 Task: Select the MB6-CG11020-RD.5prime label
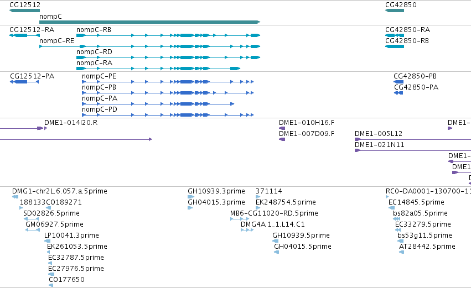click(274, 213)
